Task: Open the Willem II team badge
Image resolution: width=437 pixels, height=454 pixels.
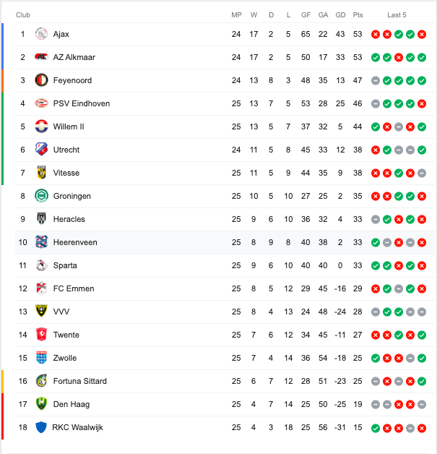Action: point(41,127)
